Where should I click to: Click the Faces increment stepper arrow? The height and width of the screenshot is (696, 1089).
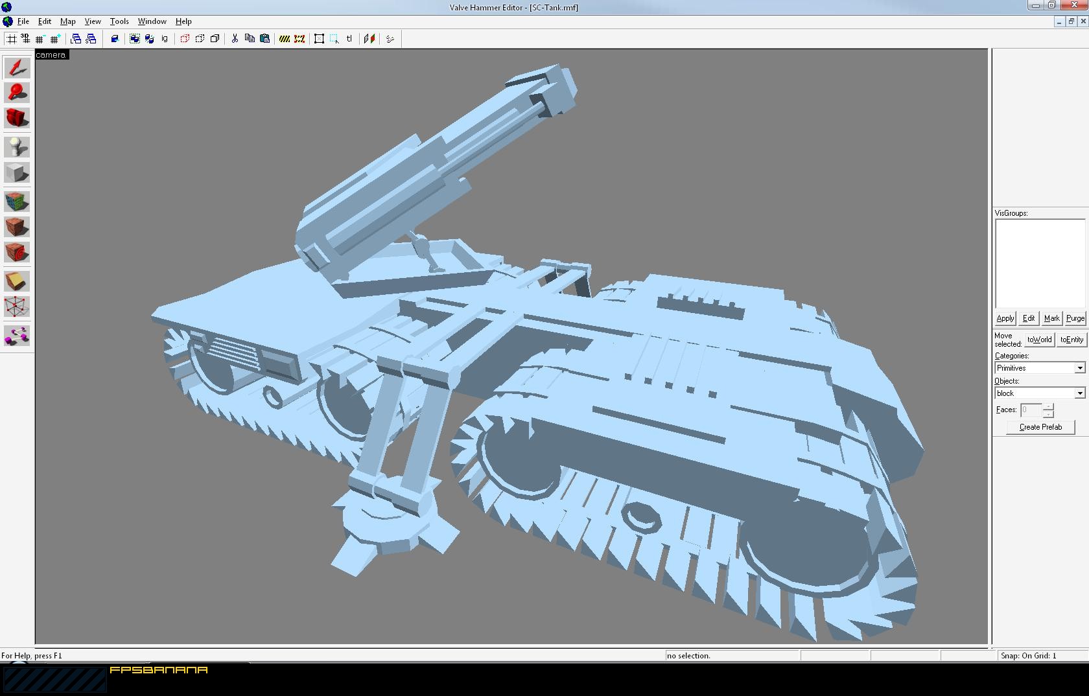point(1048,407)
